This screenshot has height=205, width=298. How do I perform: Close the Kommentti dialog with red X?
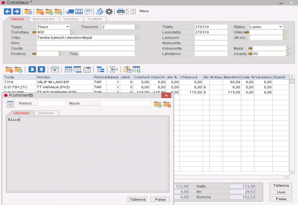pyautogui.click(x=166, y=95)
